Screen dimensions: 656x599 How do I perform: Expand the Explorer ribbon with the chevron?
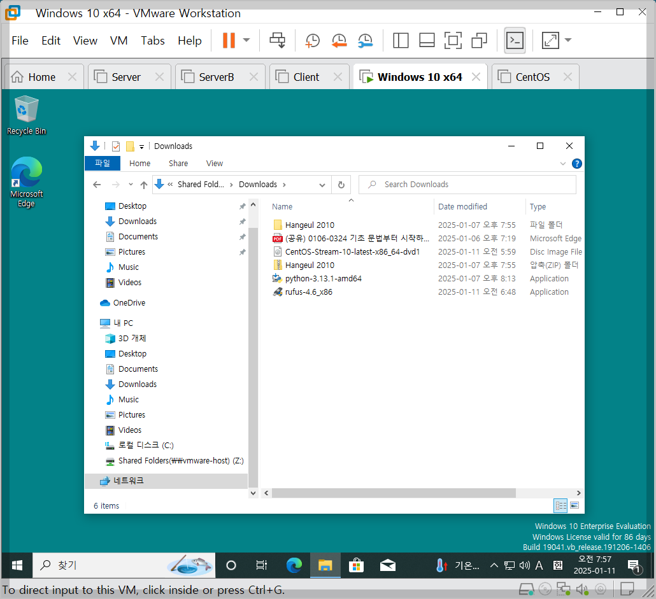pyautogui.click(x=563, y=164)
